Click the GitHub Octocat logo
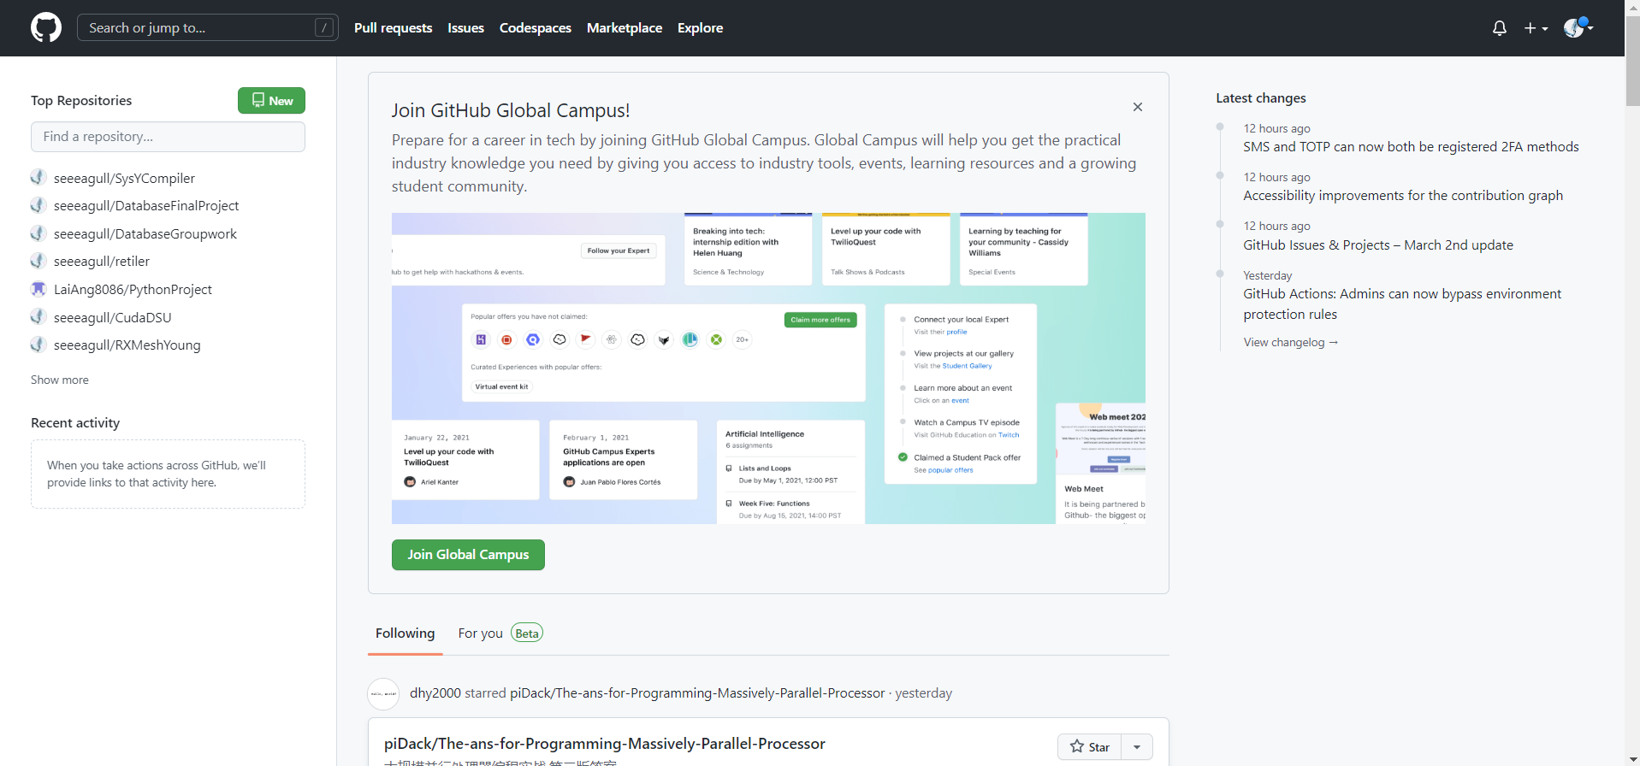Image resolution: width=1640 pixels, height=766 pixels. click(46, 27)
